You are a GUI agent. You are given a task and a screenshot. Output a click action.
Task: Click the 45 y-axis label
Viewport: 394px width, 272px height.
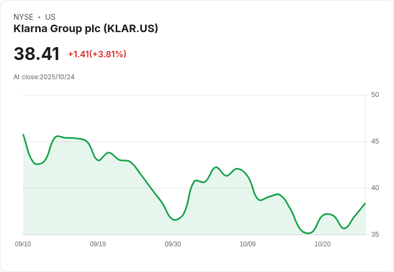tap(375, 141)
